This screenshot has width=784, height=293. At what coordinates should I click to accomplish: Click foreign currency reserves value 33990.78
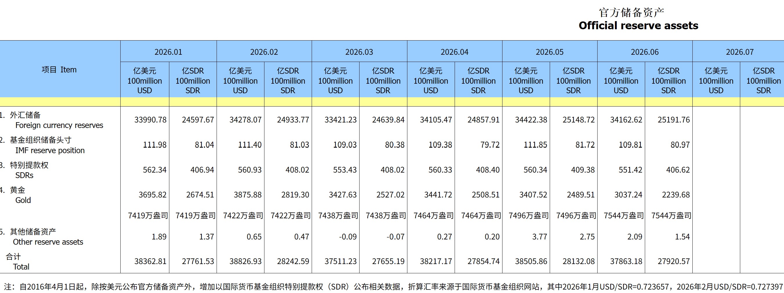[150, 120]
